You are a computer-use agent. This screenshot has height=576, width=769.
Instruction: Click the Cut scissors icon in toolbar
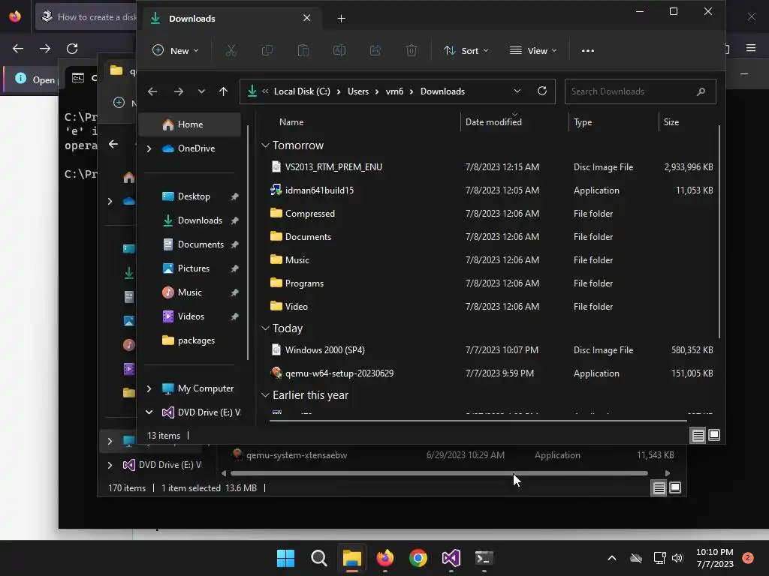[x=231, y=50]
